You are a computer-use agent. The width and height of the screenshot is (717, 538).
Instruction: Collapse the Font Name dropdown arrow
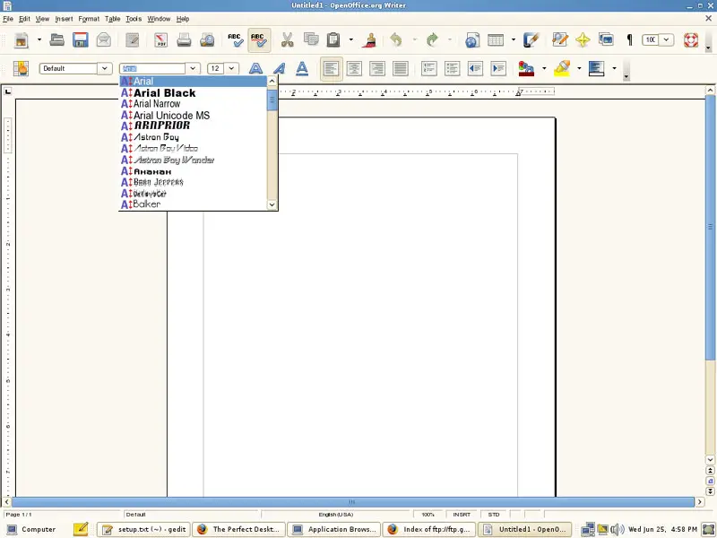click(193, 69)
